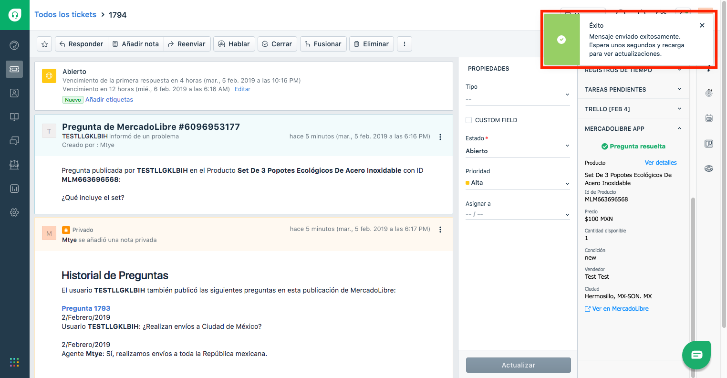Image resolution: width=727 pixels, height=378 pixels.
Task: Open the Trello board icon in right strip
Action: [709, 144]
